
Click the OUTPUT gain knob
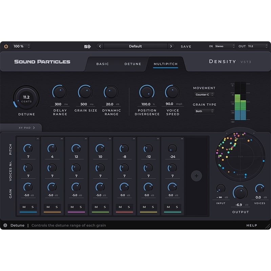pyautogui.click(x=240, y=193)
